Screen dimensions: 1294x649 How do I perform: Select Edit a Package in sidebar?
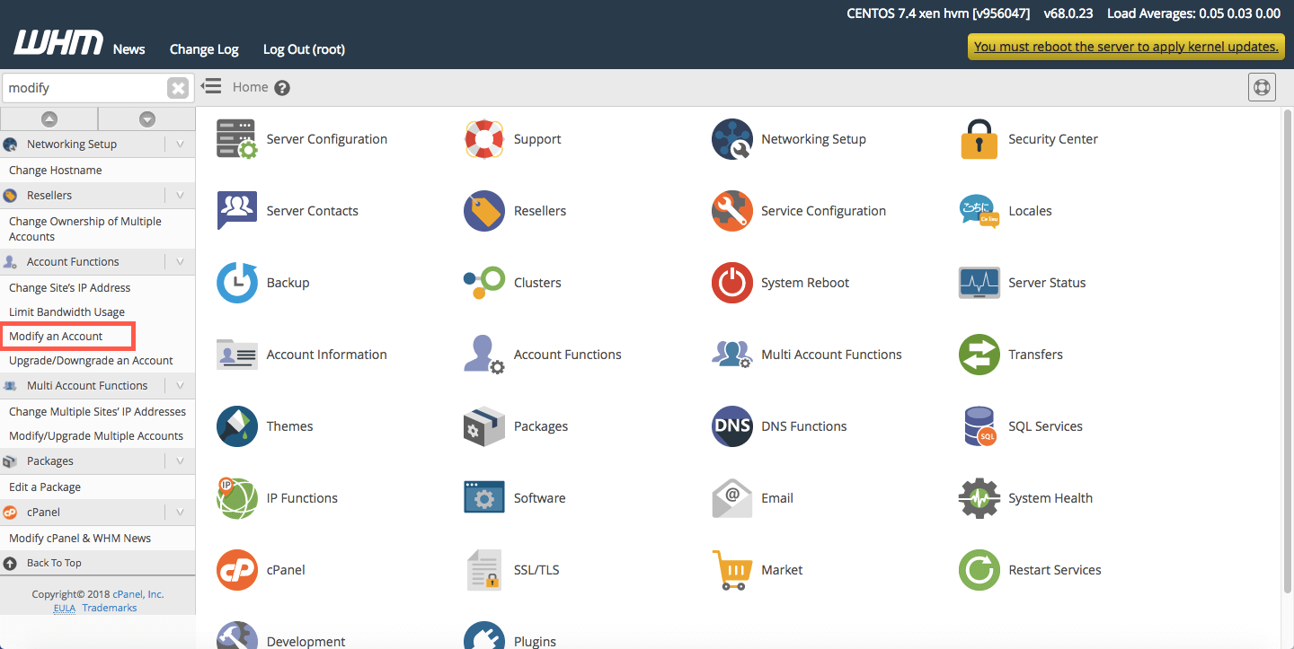pyautogui.click(x=45, y=487)
